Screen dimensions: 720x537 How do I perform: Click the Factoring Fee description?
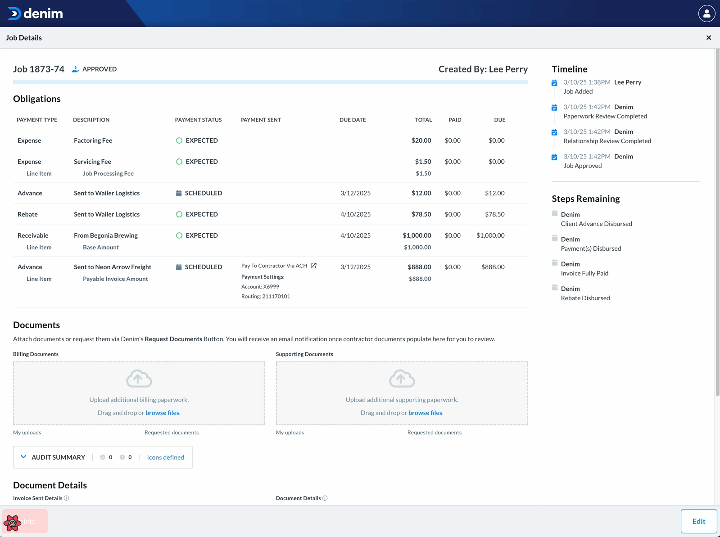[x=93, y=140]
